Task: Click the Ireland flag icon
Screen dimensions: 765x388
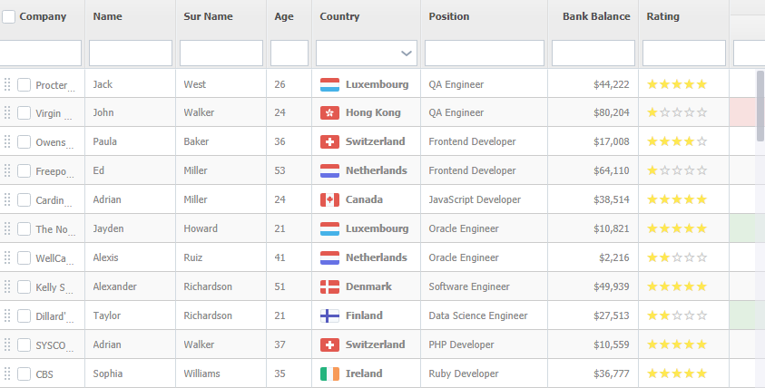Action: (329, 374)
